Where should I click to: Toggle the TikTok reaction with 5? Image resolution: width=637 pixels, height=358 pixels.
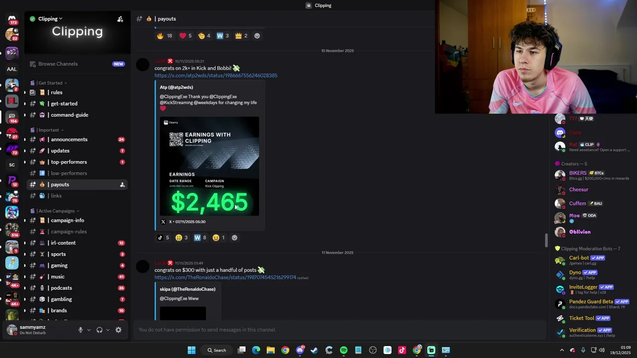click(163, 238)
